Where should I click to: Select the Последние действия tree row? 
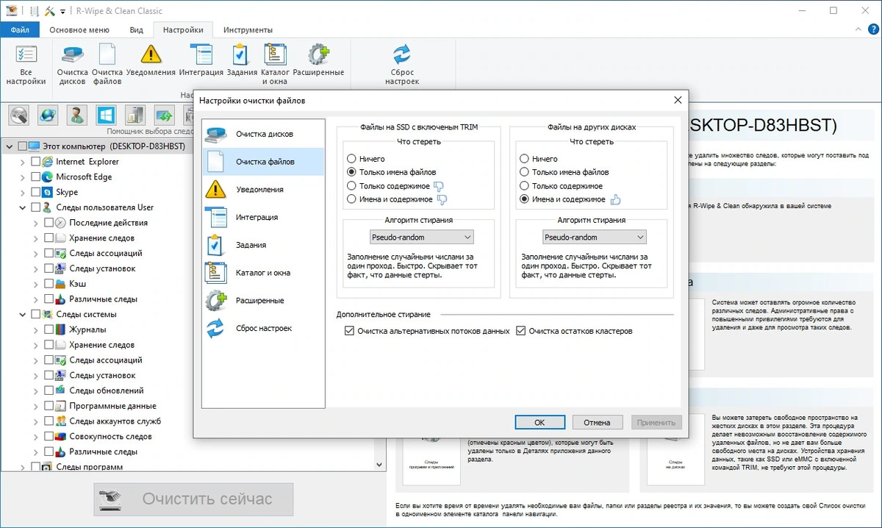click(x=108, y=223)
